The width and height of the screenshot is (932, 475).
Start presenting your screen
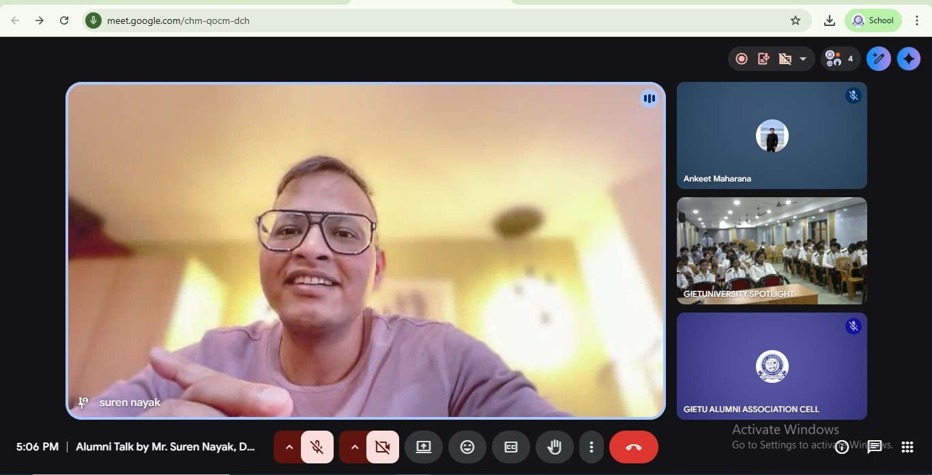(x=424, y=447)
